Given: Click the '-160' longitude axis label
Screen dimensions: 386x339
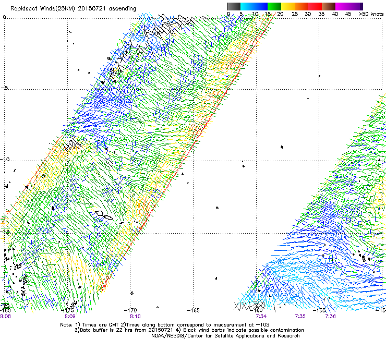Looking at the screenshot, I should [256, 310].
